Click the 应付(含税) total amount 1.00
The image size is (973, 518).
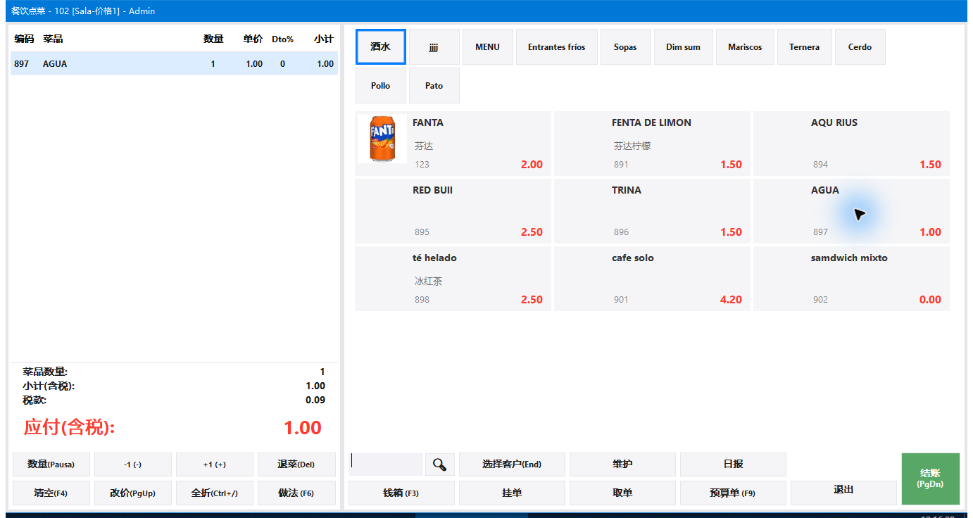303,428
